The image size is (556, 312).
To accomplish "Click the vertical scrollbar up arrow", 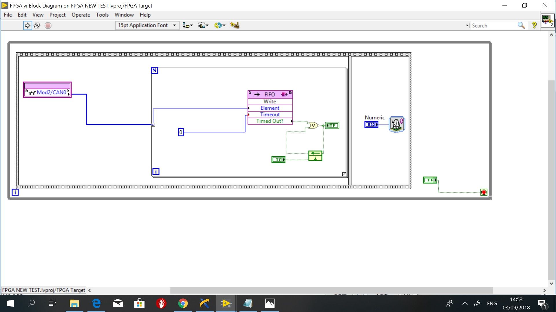I will click(x=551, y=35).
